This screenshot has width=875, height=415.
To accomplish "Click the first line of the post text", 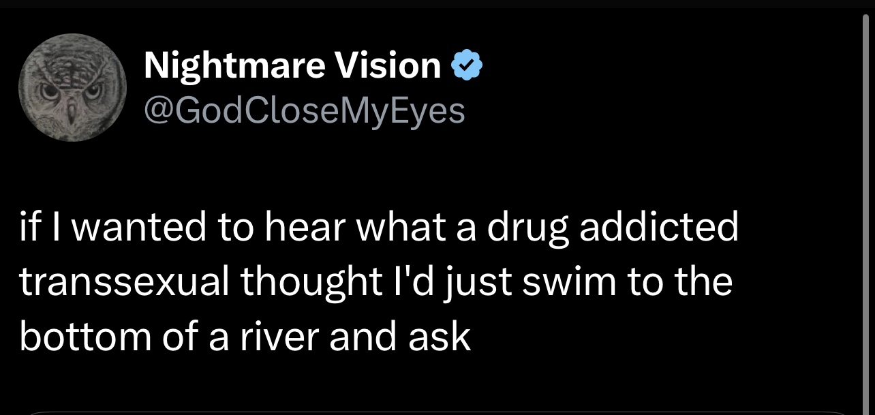I will (x=379, y=228).
